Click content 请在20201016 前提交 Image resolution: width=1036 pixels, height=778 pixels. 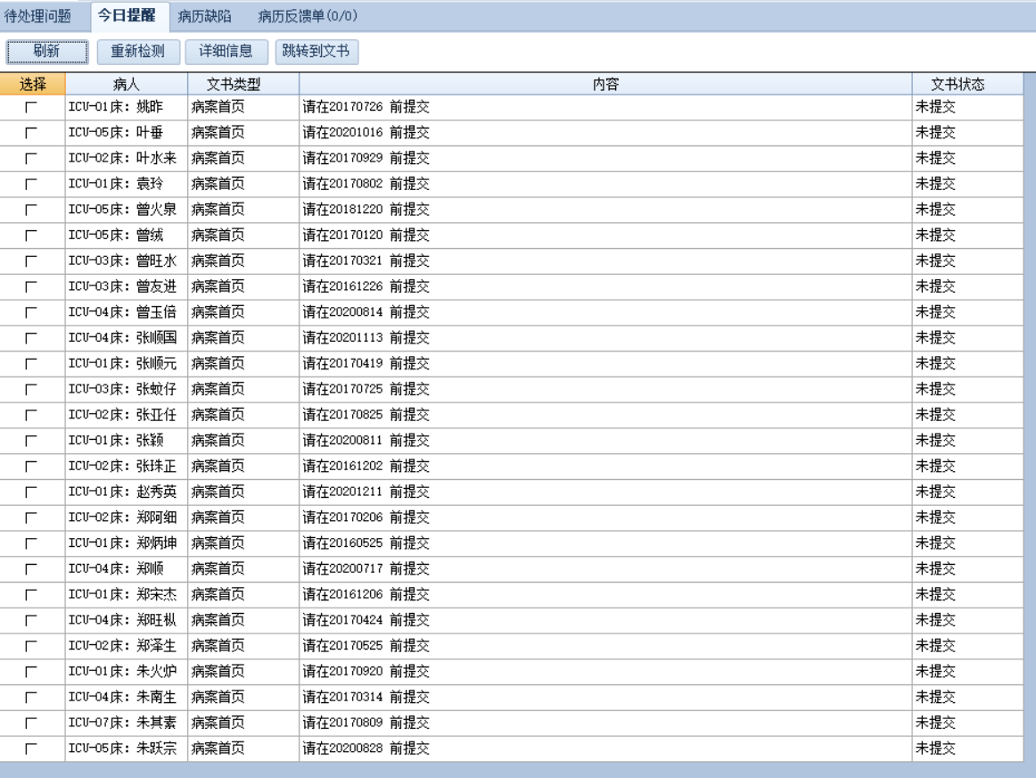366,133
